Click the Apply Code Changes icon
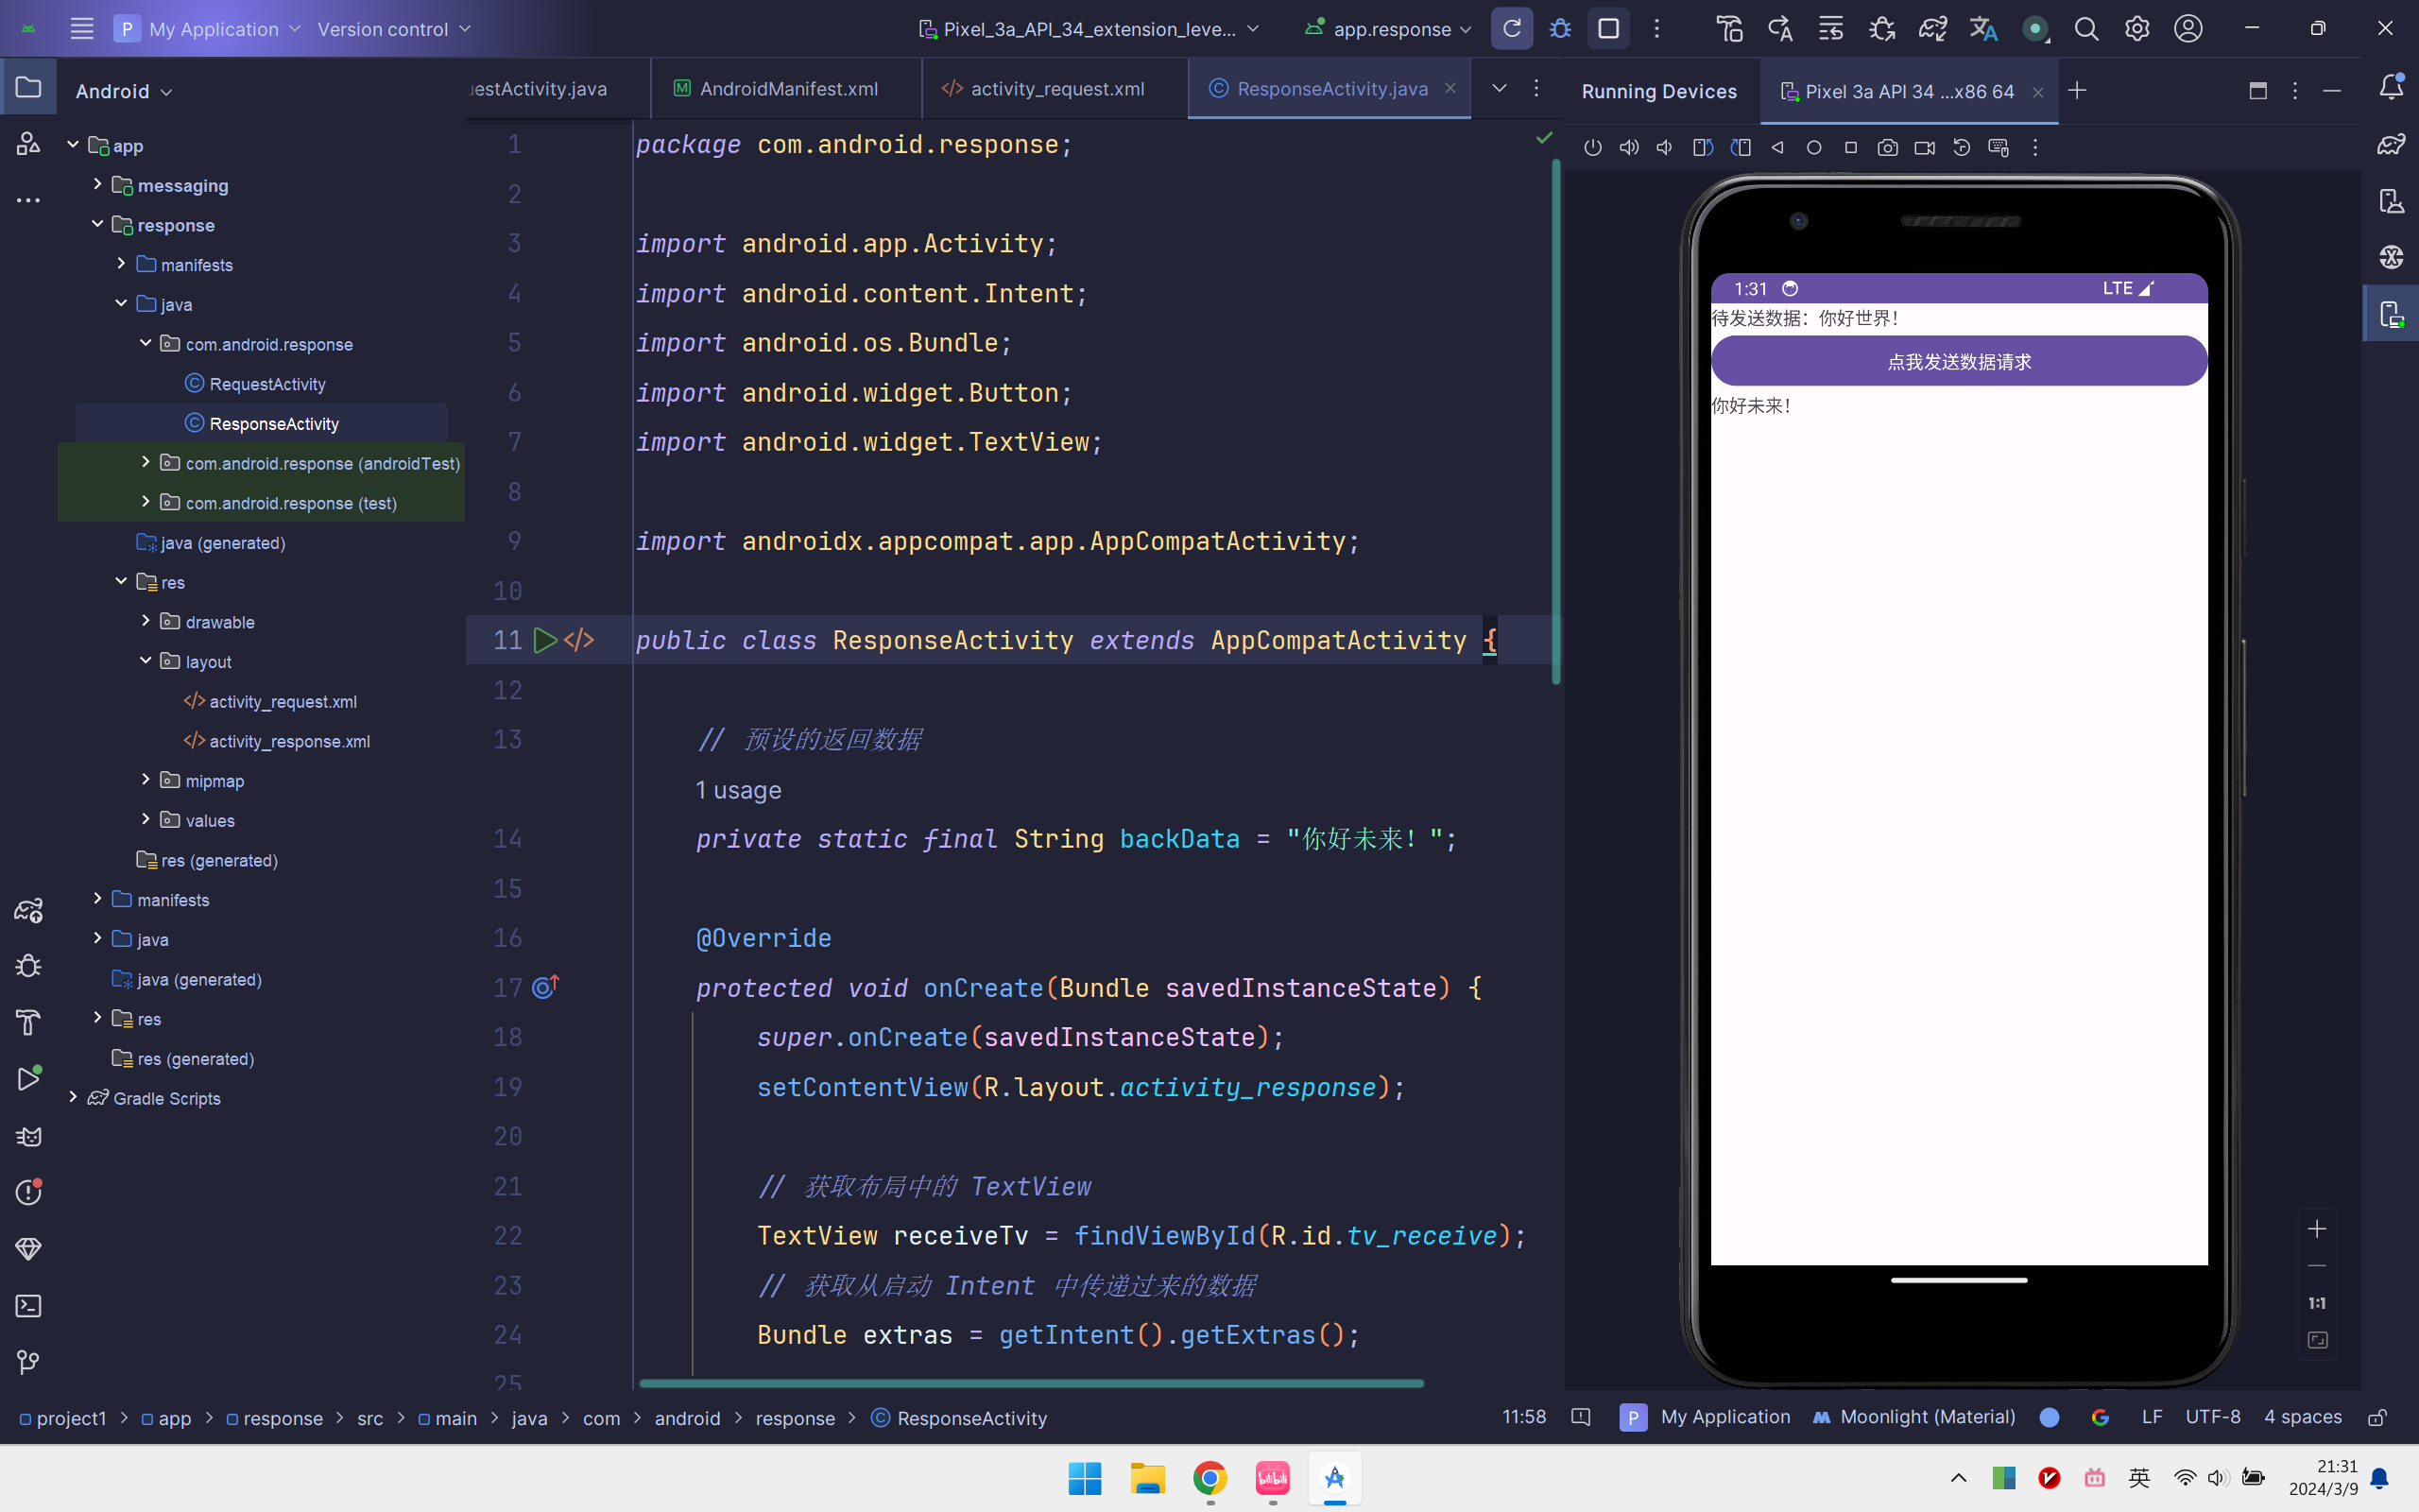The image size is (2419, 1512). tap(1830, 29)
